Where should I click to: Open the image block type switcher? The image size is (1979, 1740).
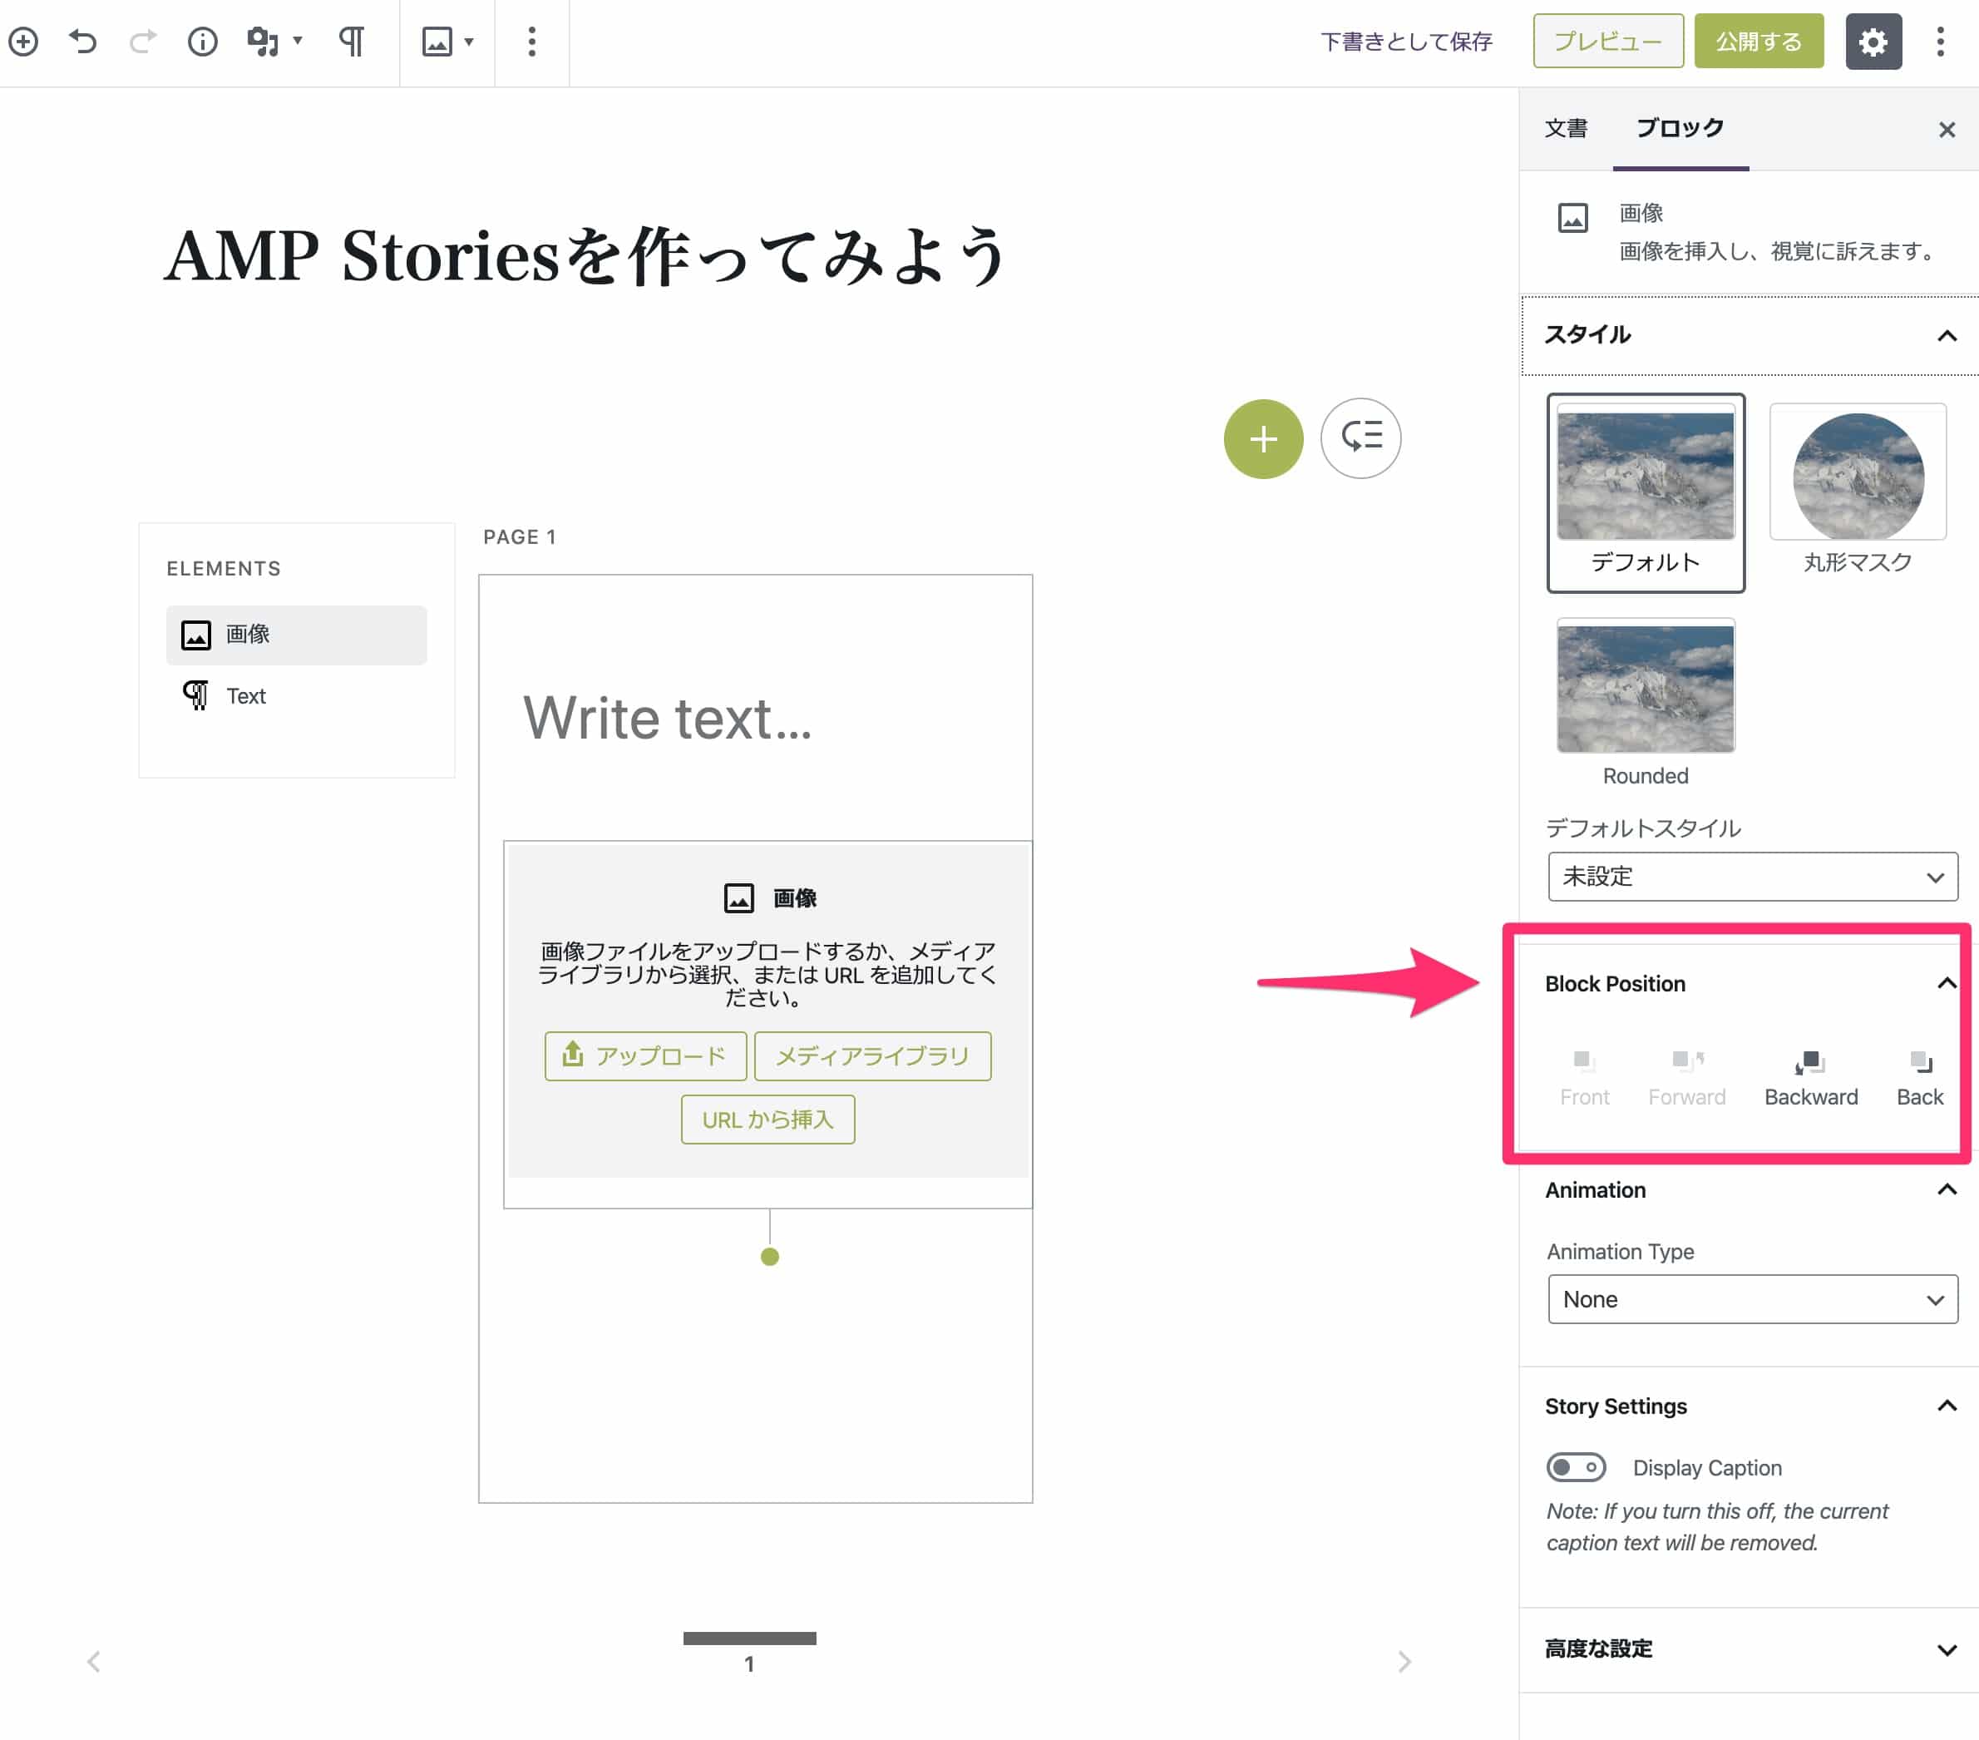click(x=447, y=42)
